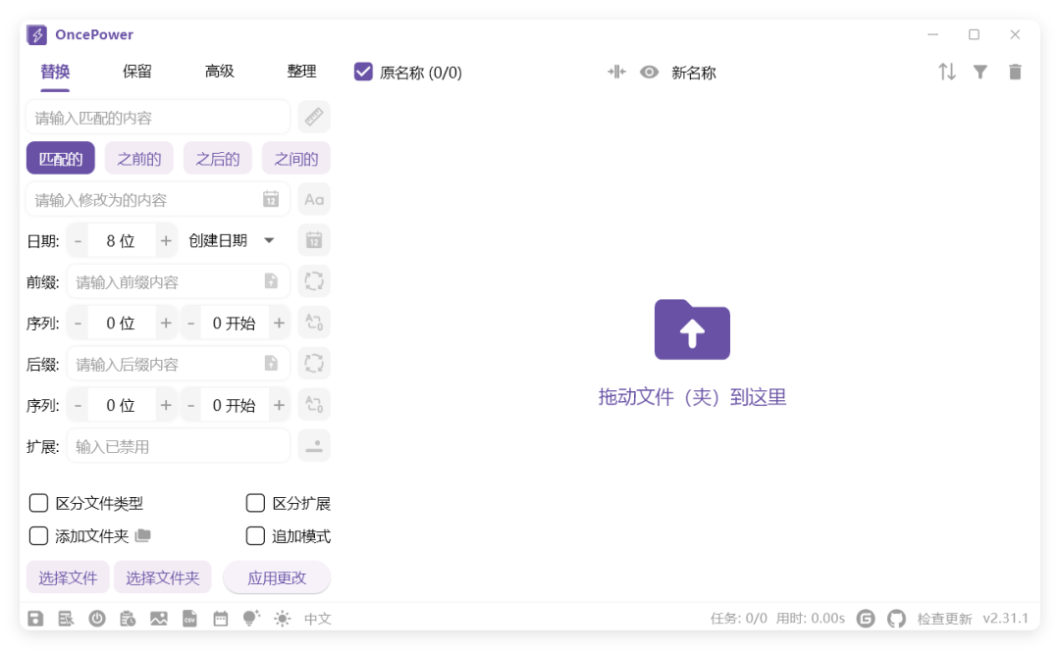1060x650 pixels.
Task: Open the GitHub octocat icon link
Action: [896, 619]
